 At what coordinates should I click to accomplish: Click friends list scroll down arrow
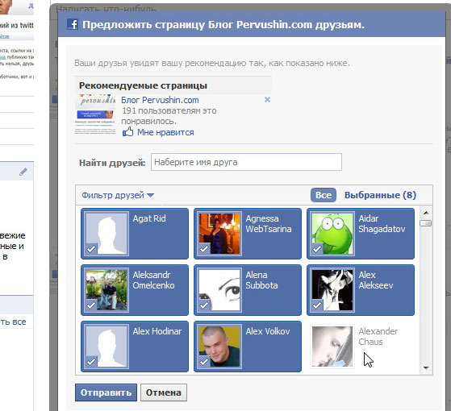(x=426, y=367)
